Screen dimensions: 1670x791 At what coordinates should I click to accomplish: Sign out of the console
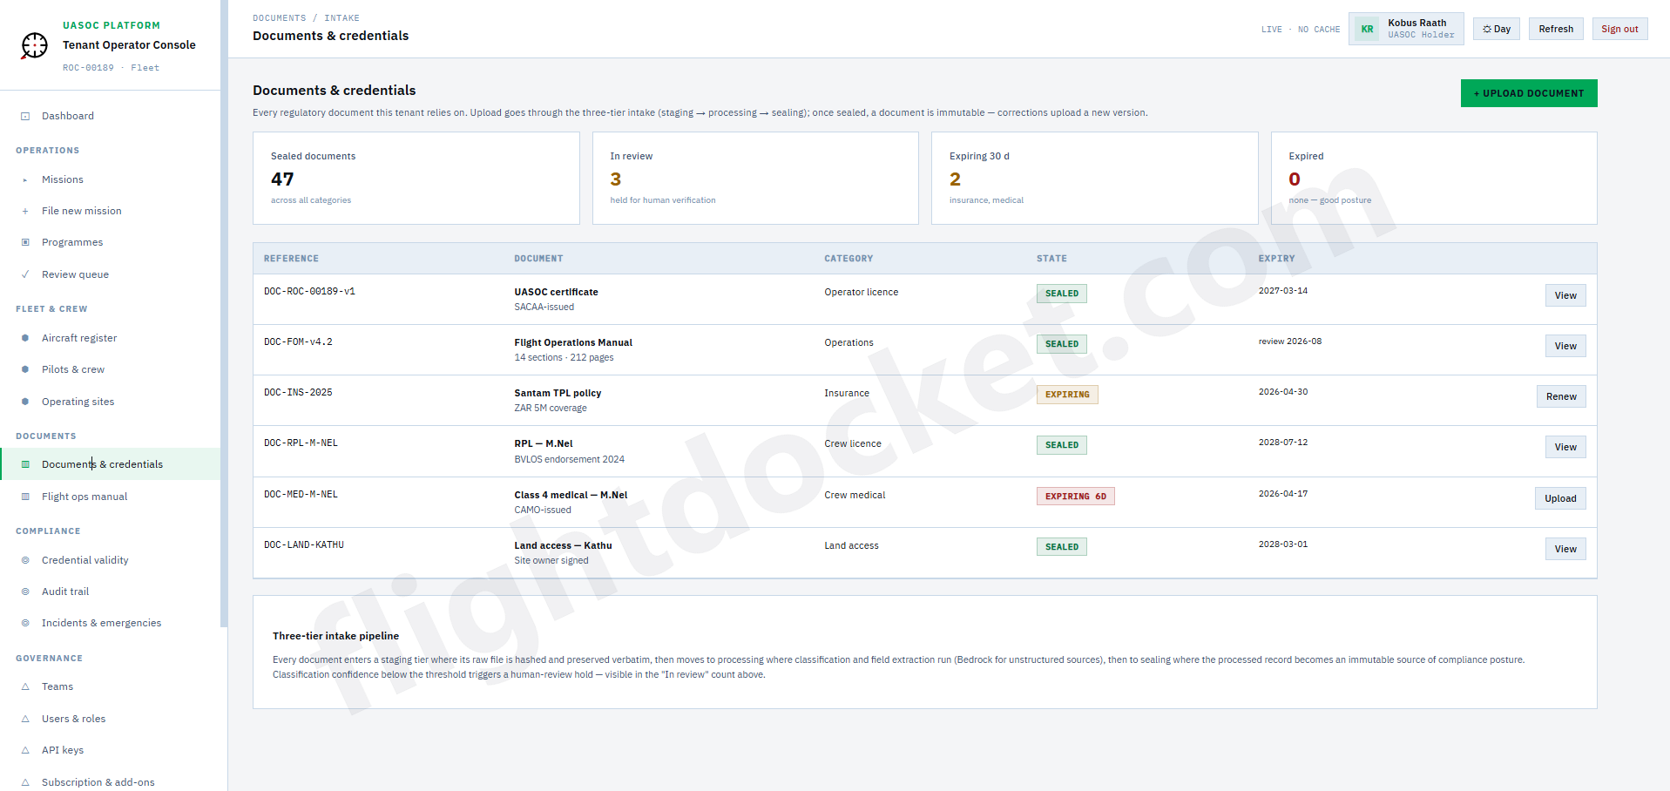(x=1619, y=28)
